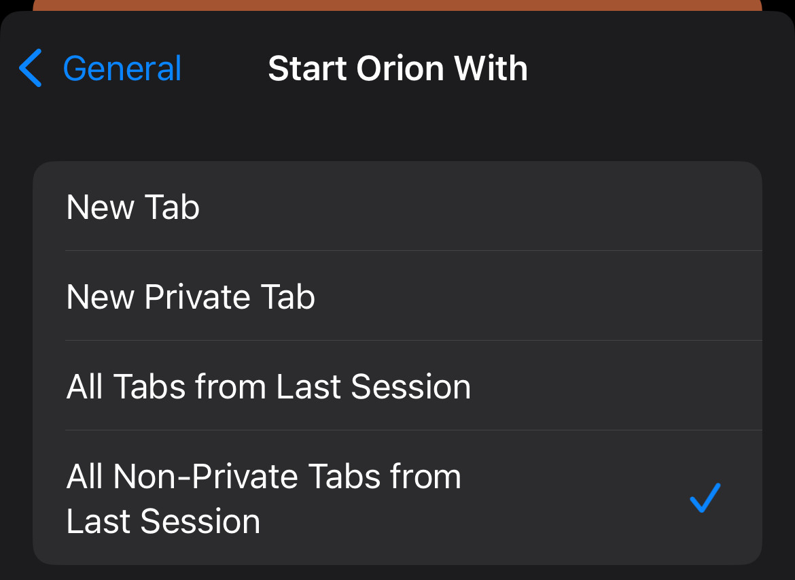
Task: Click the "All Non-Private Tabs from" text line
Action: coord(264,477)
